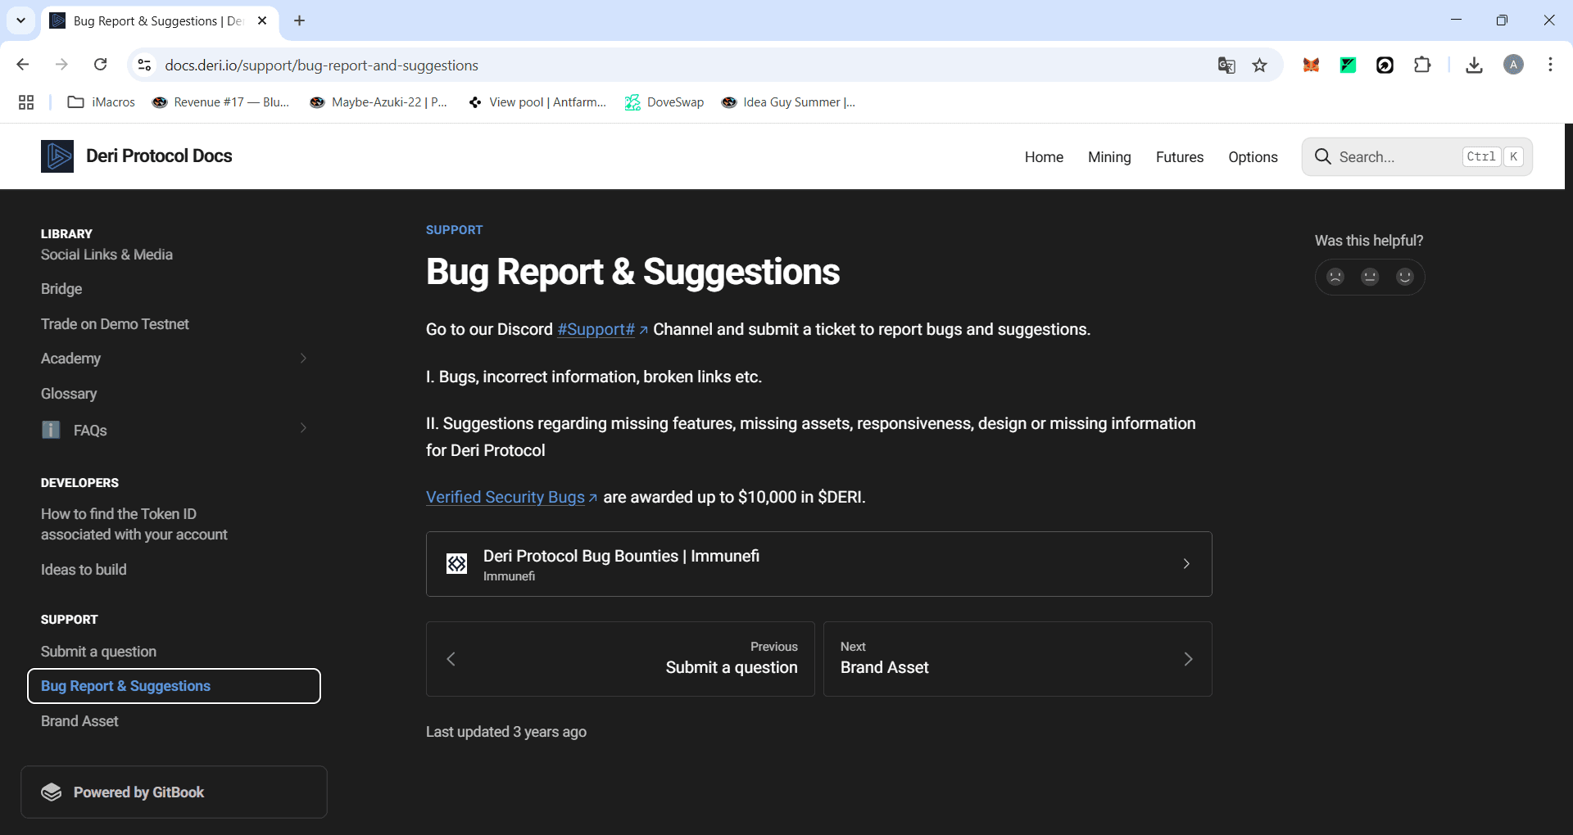This screenshot has width=1573, height=835.
Task: Click the sad face feedback icon
Action: pos(1335,277)
